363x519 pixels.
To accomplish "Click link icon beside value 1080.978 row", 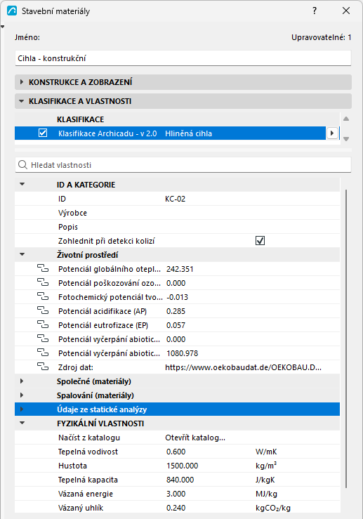I will click(x=43, y=353).
